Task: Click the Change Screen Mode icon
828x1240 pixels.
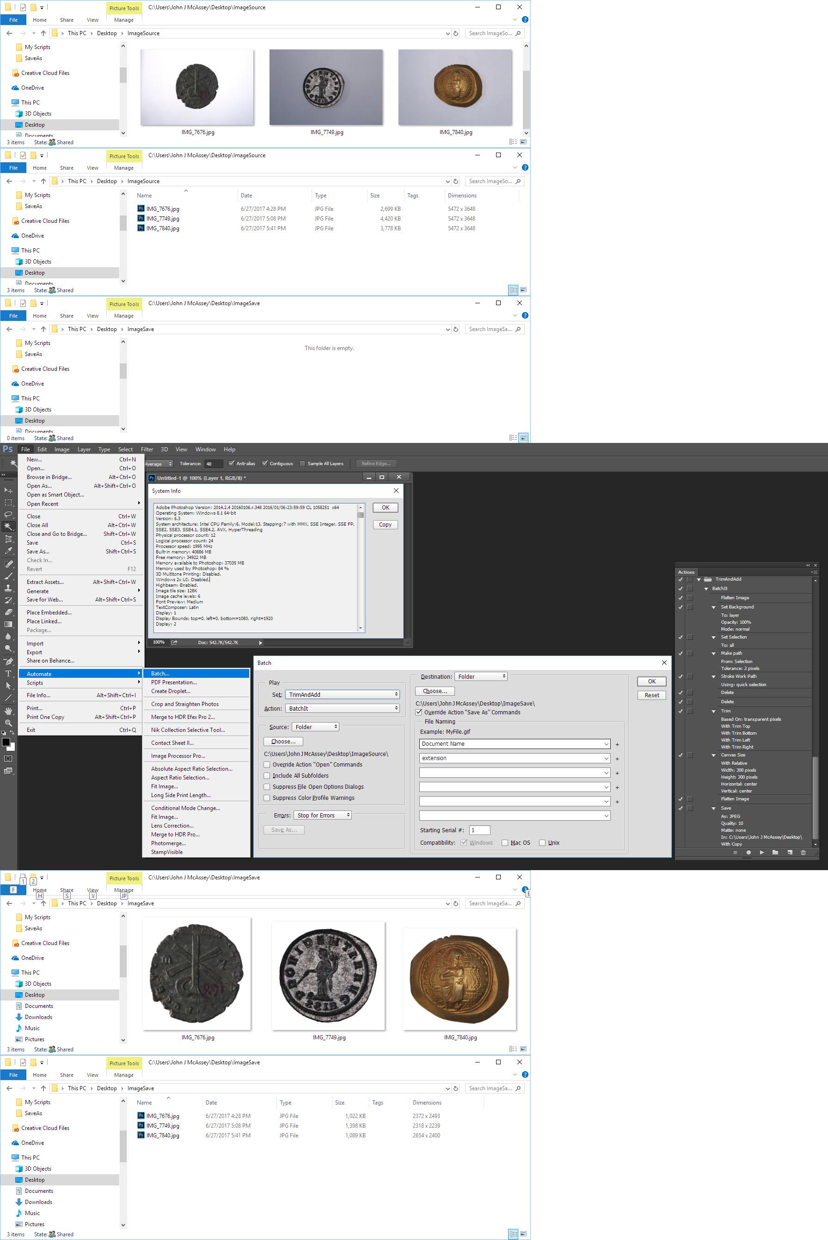Action: tap(8, 771)
